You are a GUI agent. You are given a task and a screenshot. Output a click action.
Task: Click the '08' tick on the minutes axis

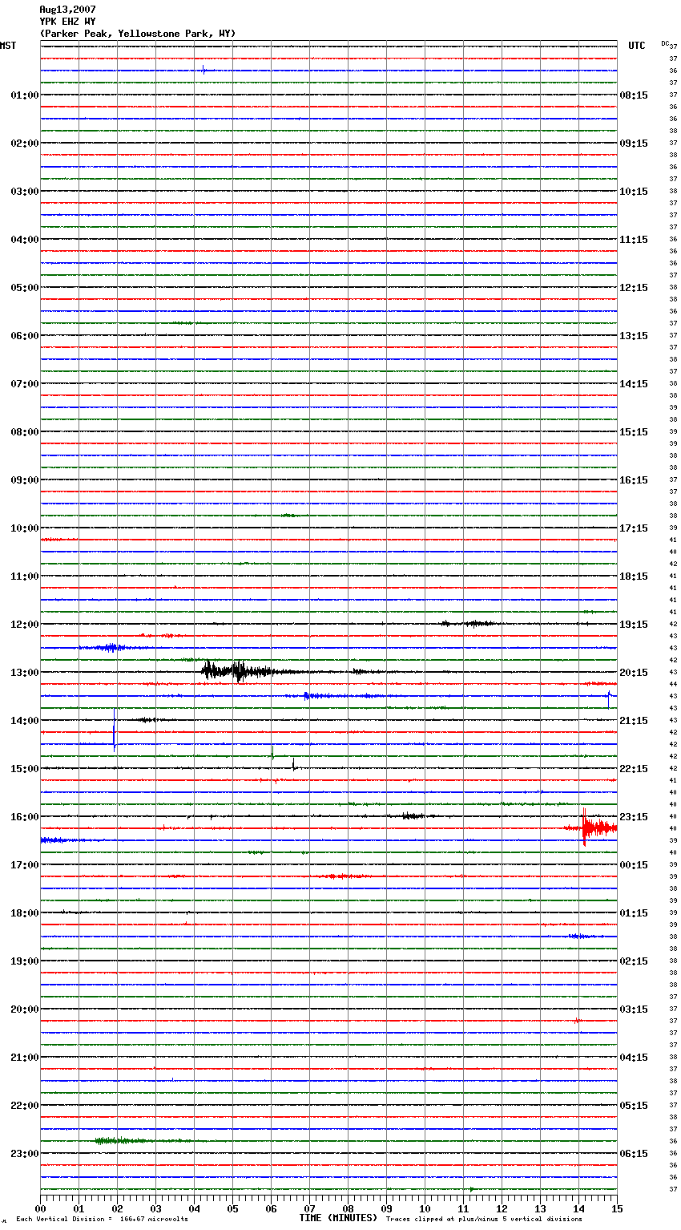point(348,1208)
